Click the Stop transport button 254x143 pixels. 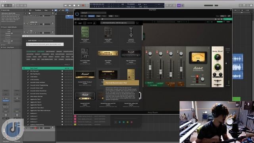coord(74,5)
